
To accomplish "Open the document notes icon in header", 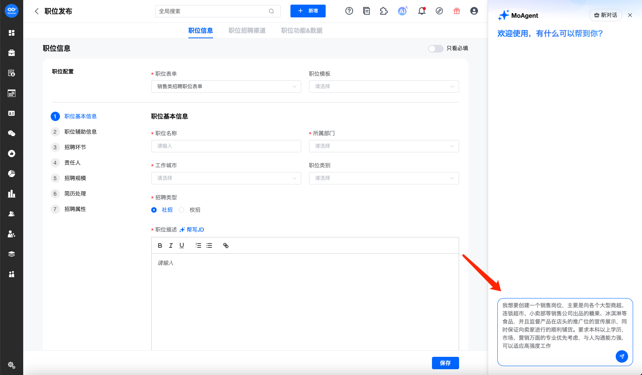I will click(x=367, y=11).
